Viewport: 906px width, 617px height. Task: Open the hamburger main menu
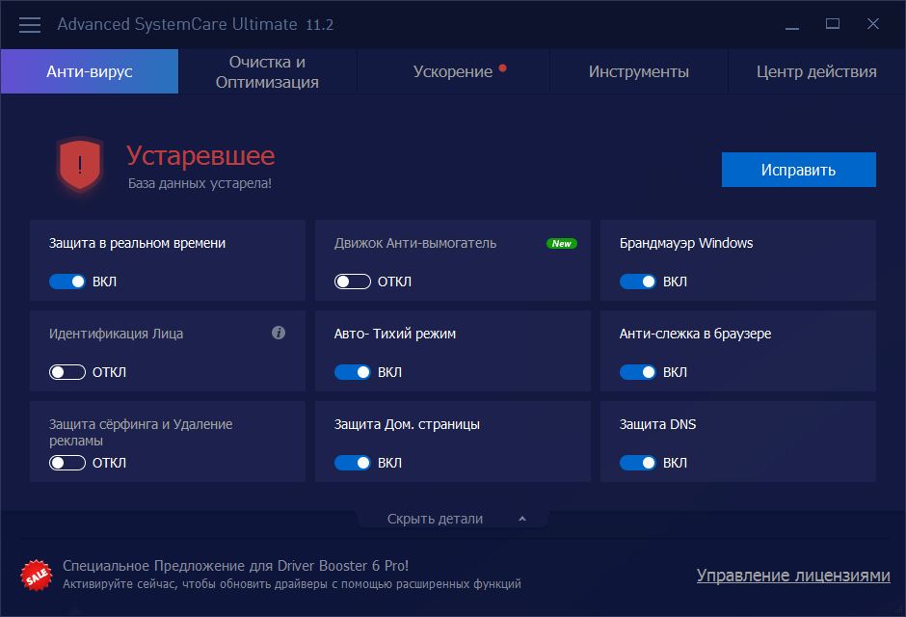pos(30,25)
